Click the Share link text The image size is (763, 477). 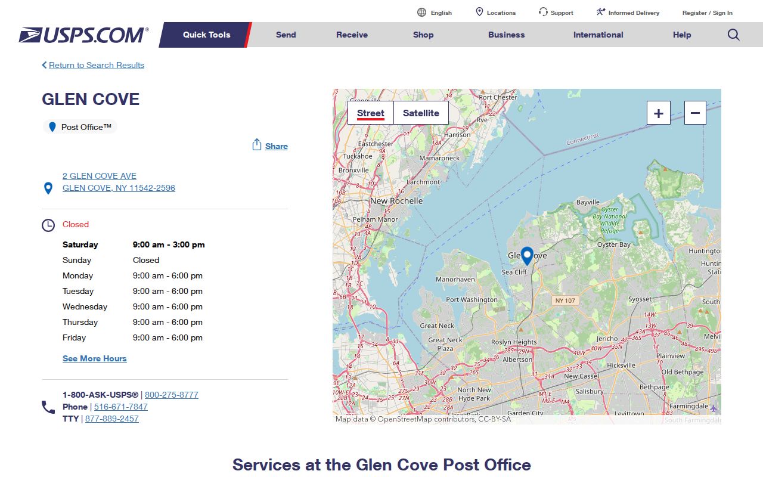277,146
